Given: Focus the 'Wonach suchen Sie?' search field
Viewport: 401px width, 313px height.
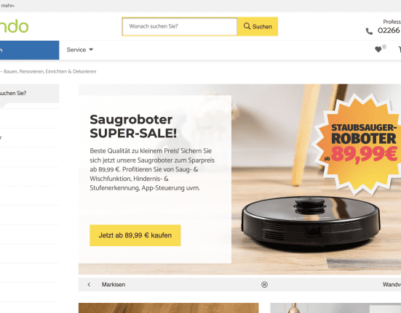Looking at the screenshot, I should 180,27.
